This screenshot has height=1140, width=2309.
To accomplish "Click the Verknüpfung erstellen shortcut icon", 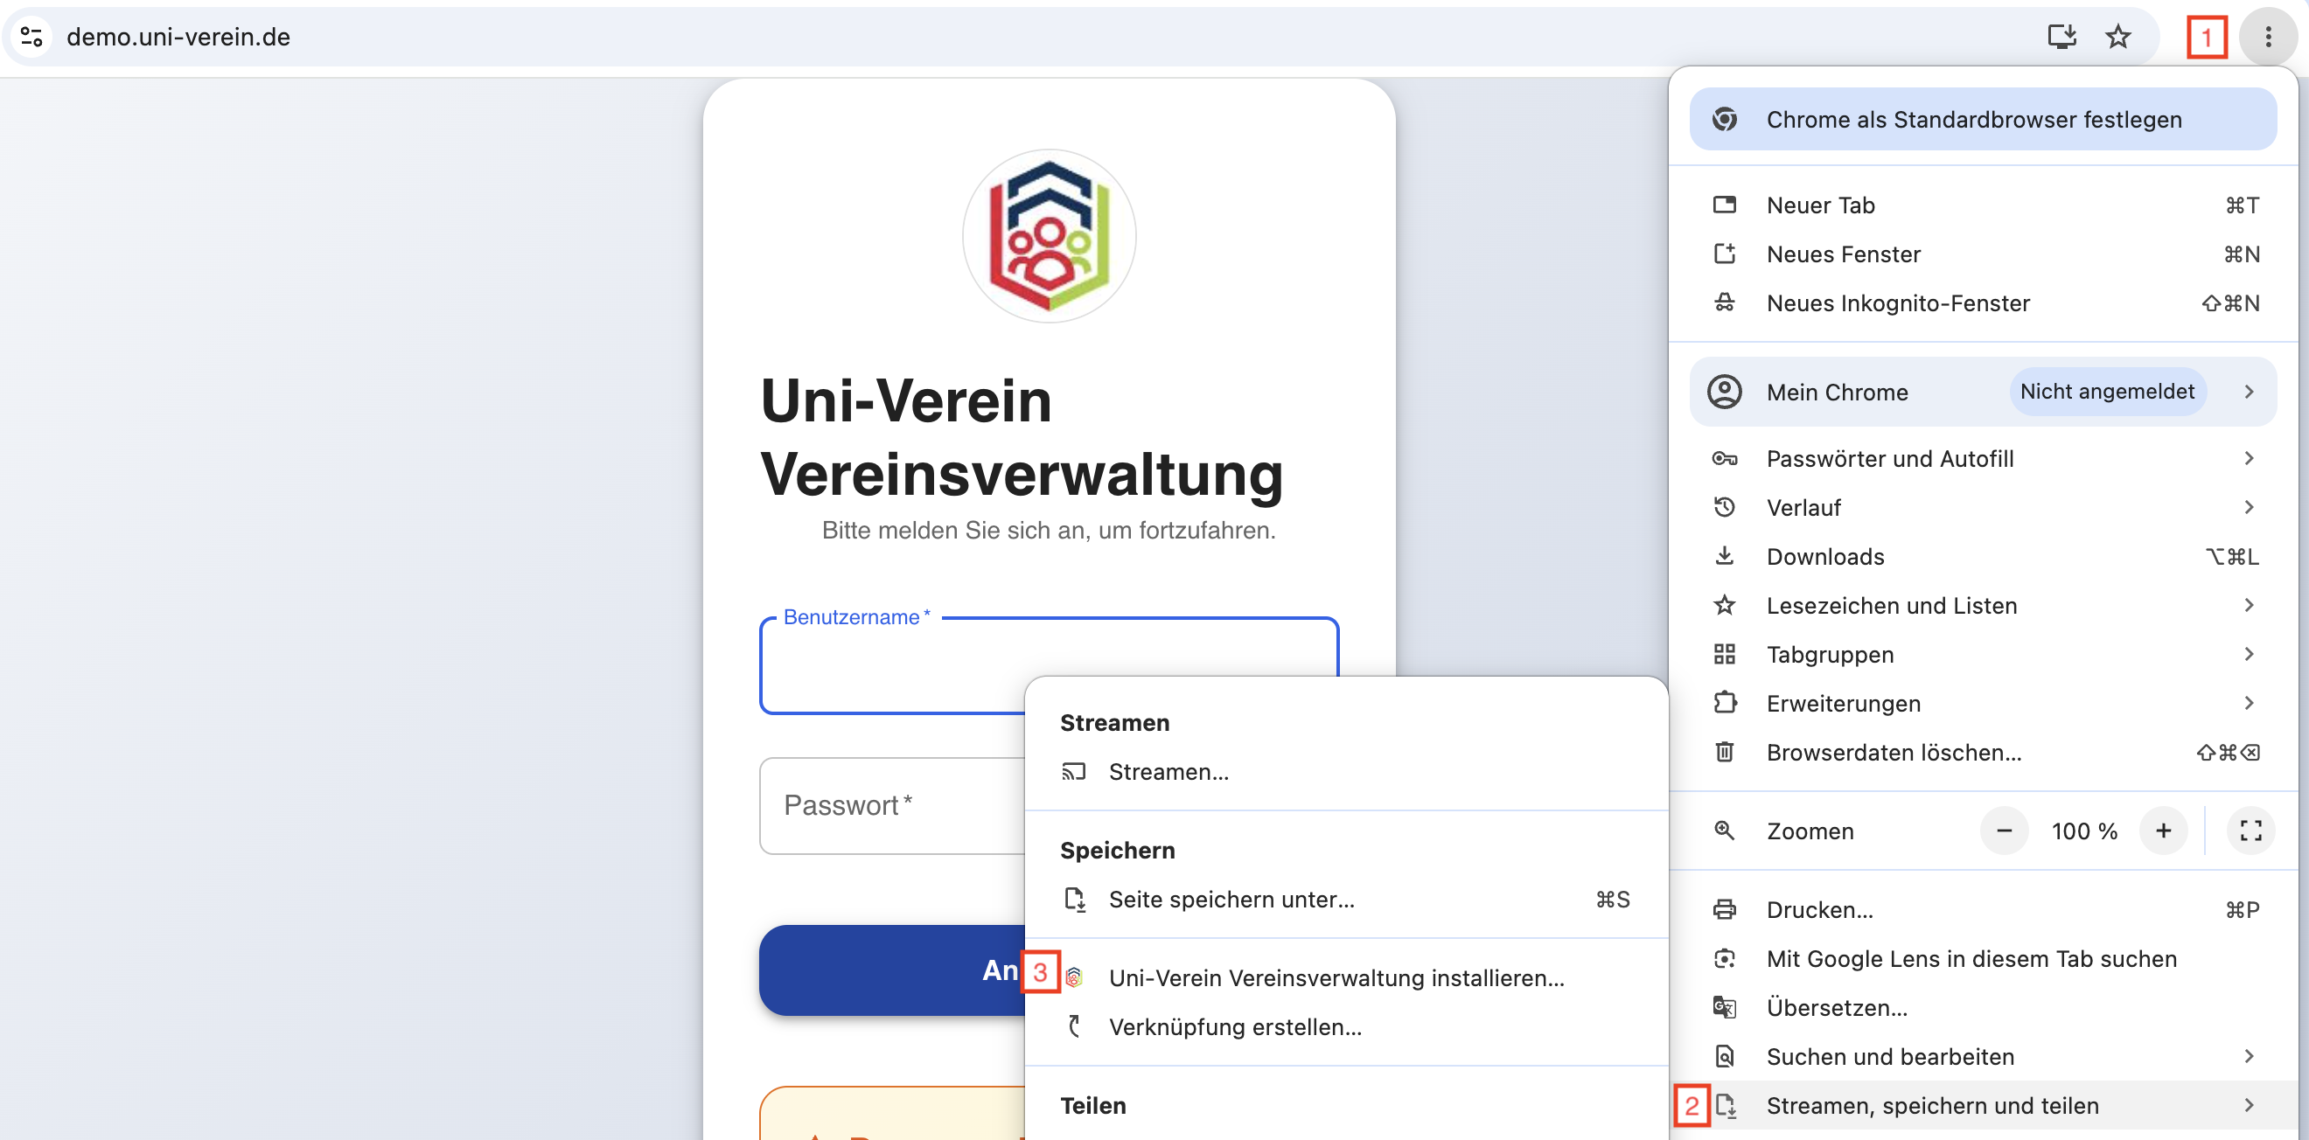I will point(1074,1027).
